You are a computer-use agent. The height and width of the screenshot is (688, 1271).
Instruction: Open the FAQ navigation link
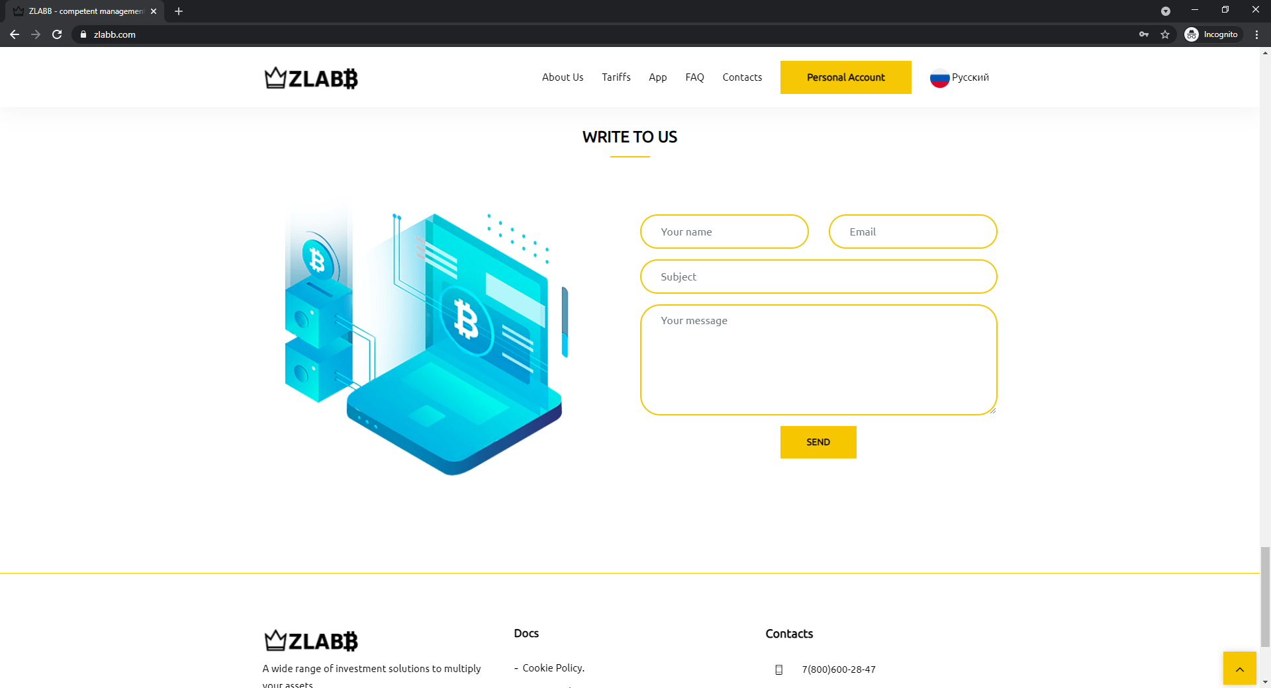click(x=694, y=77)
